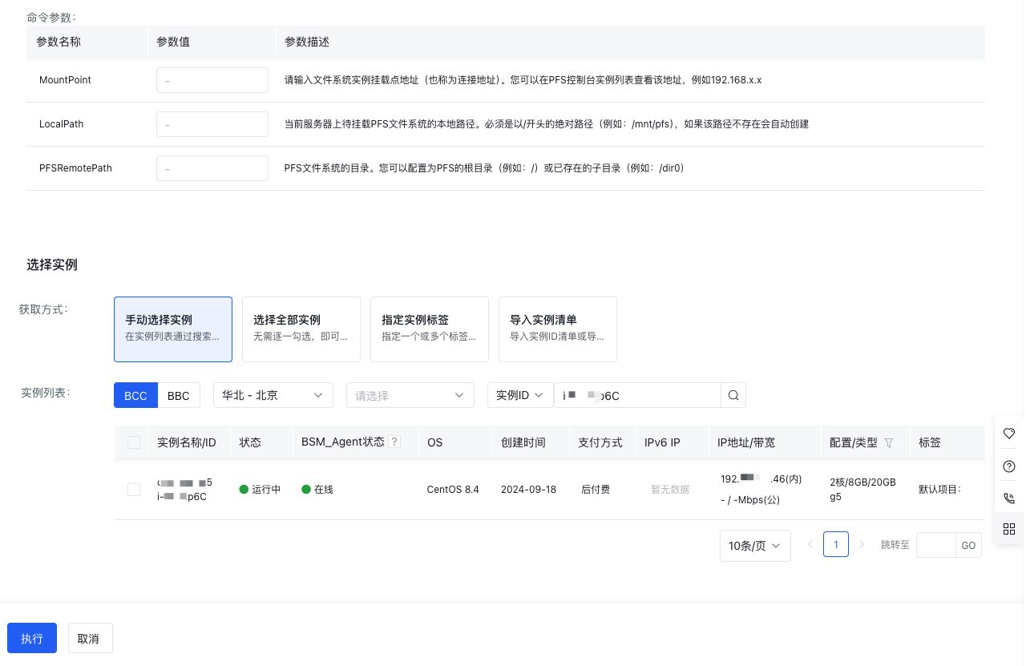This screenshot has width=1026, height=666.
Task: Click the 实例名称/ID column header
Action: coord(187,442)
